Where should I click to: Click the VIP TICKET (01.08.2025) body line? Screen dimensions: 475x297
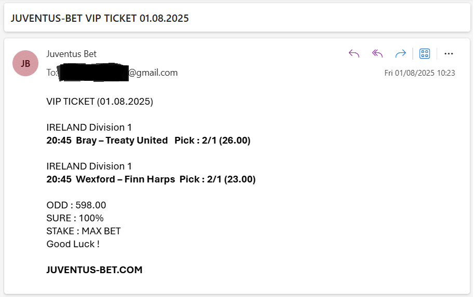(100, 101)
